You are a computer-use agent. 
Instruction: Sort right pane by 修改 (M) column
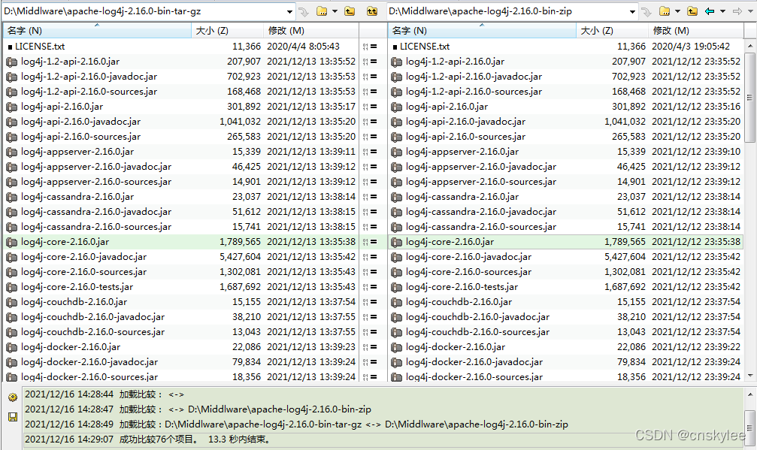coord(695,30)
